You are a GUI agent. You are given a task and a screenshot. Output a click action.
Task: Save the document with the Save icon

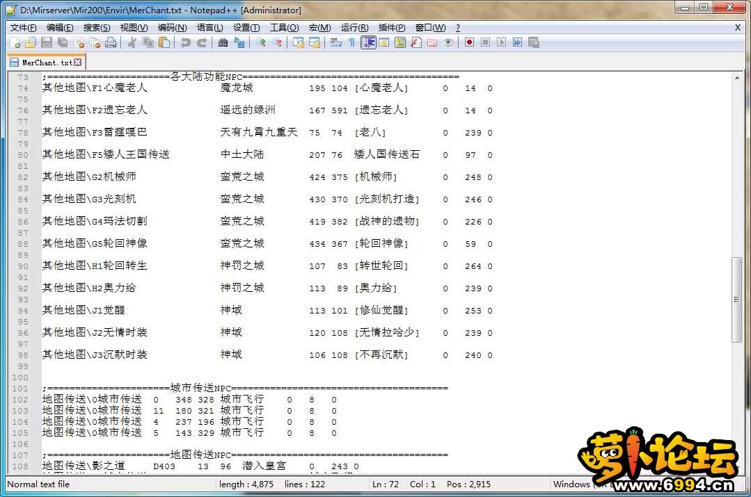[x=47, y=42]
